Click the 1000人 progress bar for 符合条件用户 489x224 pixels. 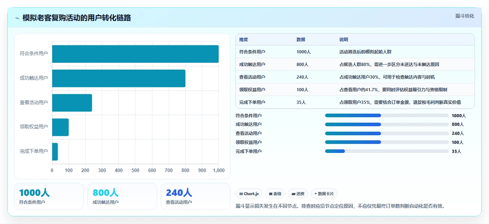click(387, 115)
